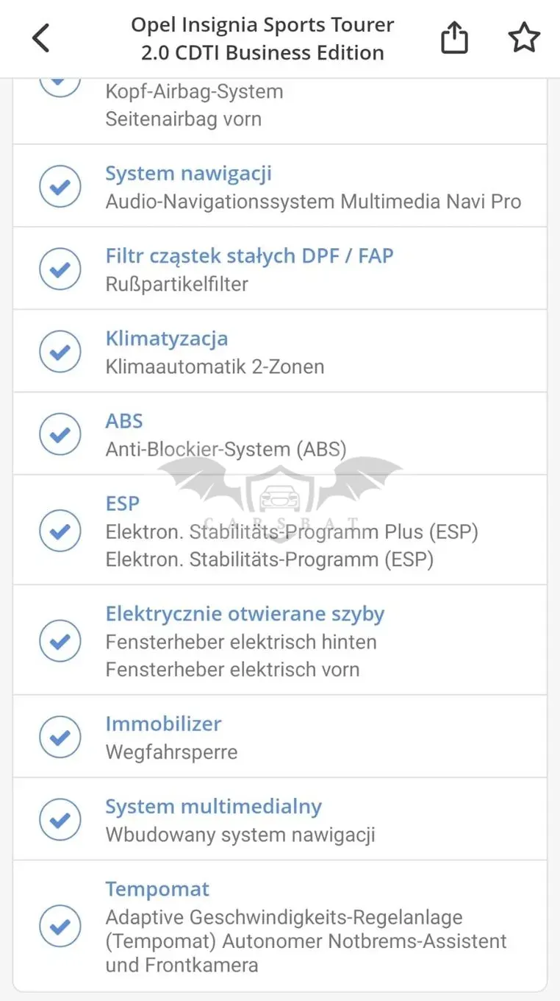Screen dimensions: 560x1001
Task: Open the Filtr cząstek stałych DPF / FAP heading
Action: [x=249, y=256]
